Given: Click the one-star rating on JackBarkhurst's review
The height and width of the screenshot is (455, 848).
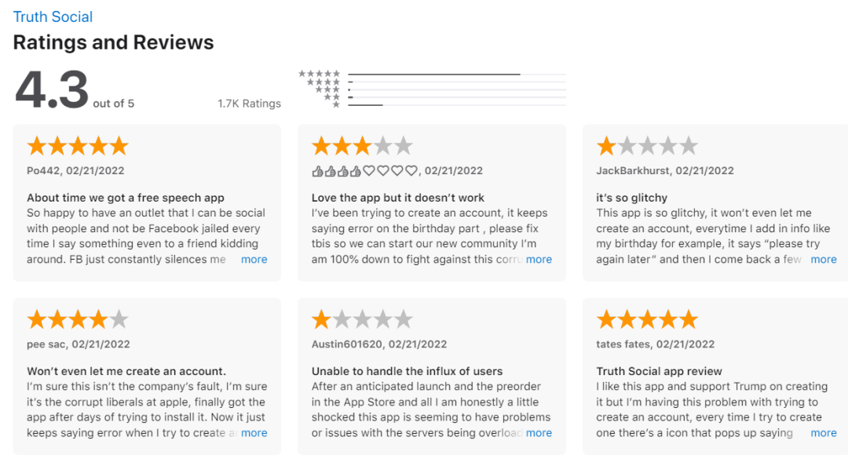Looking at the screenshot, I should [646, 146].
